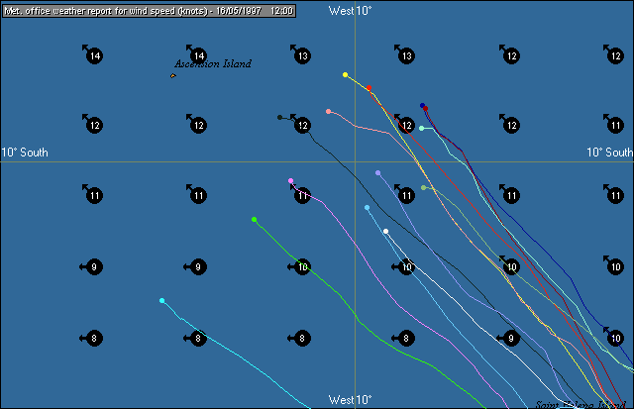Click the West 10° label at top edge

click(x=350, y=11)
